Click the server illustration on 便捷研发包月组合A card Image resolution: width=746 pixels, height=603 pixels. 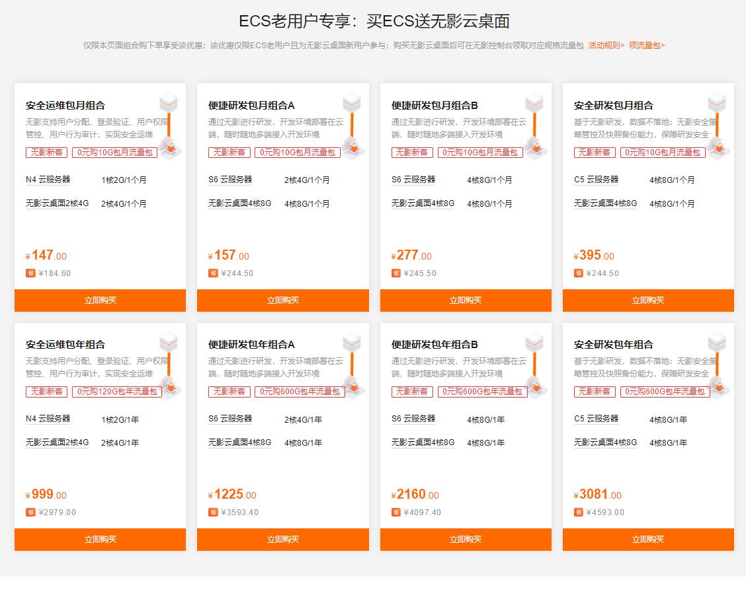(x=352, y=125)
